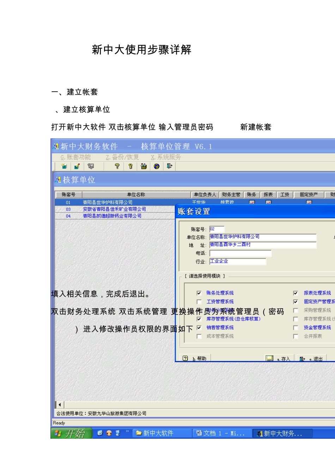The width and height of the screenshot is (335, 474).
Task: Select row 青阳县凯德超微钙业有限公司
Action: (115, 216)
